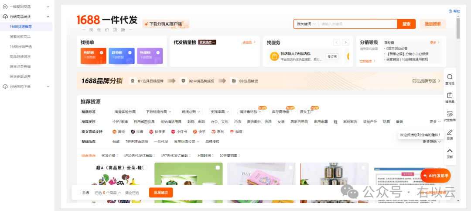Click the 淘宝 platform icon filter
Screen dimensions: 471x211
pos(114,131)
